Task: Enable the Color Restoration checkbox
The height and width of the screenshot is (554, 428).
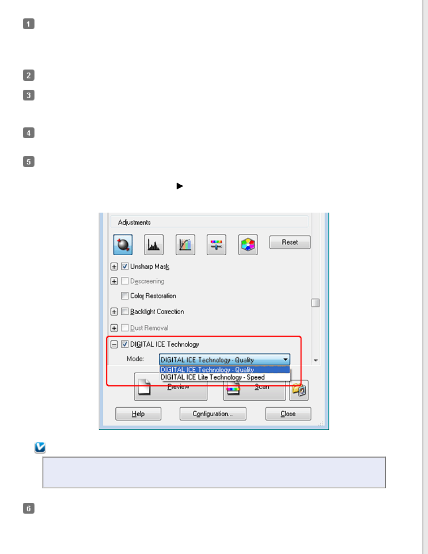Action: pos(125,296)
